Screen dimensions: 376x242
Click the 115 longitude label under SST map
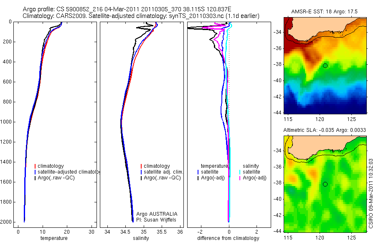point(288,119)
